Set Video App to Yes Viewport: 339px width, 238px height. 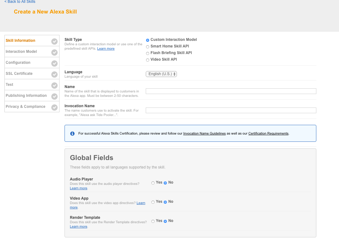[153, 202]
